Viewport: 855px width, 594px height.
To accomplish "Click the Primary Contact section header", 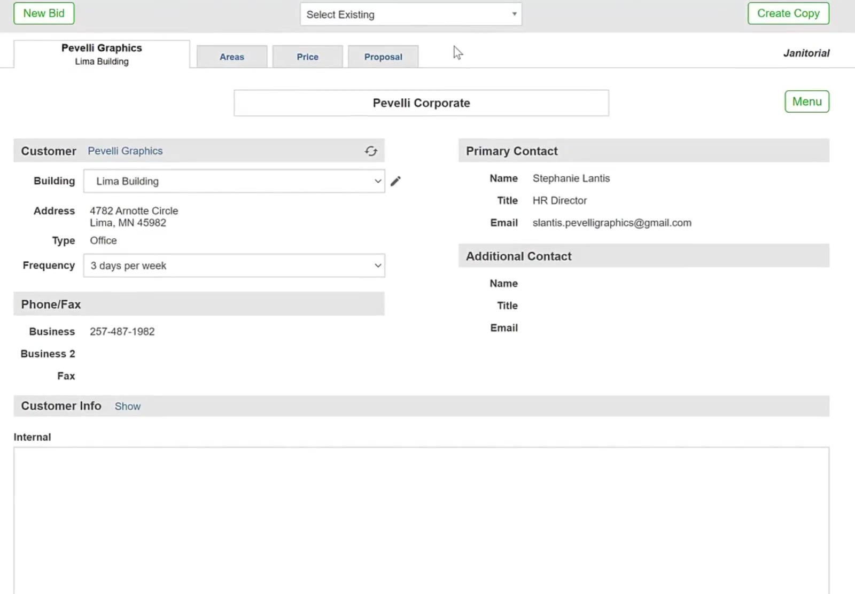I will click(644, 151).
